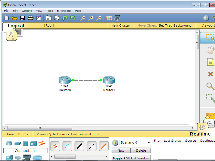Click the Router0 device on canvas

(64, 80)
